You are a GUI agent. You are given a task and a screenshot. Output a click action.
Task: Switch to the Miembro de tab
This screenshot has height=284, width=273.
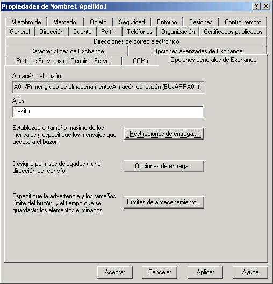[x=26, y=22]
